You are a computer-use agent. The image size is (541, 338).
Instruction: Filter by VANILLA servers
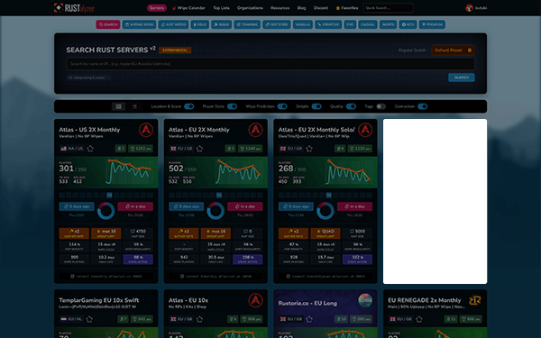coord(303,24)
